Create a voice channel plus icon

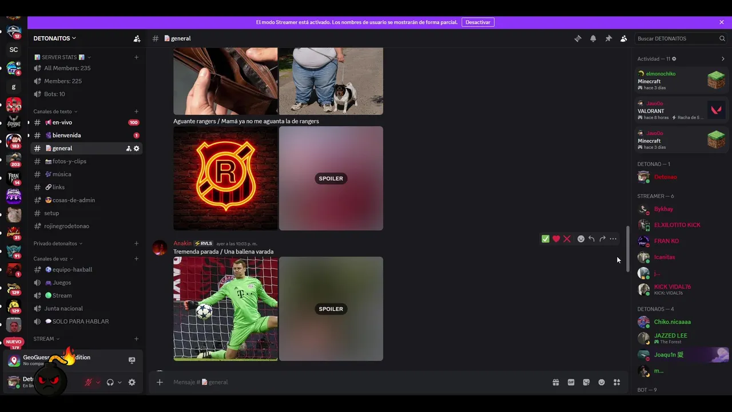coord(136,259)
